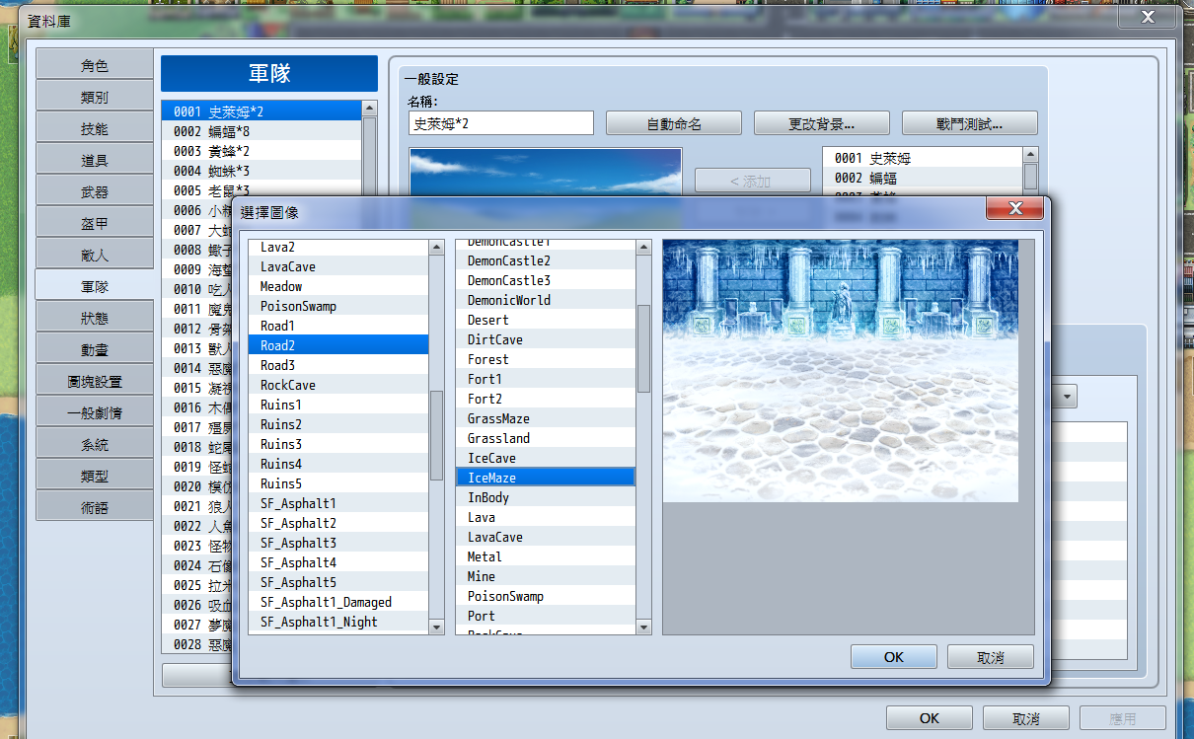1194x739 pixels.
Task: Click the down arrow of the Road2 list scrollbar
Action: 436,627
